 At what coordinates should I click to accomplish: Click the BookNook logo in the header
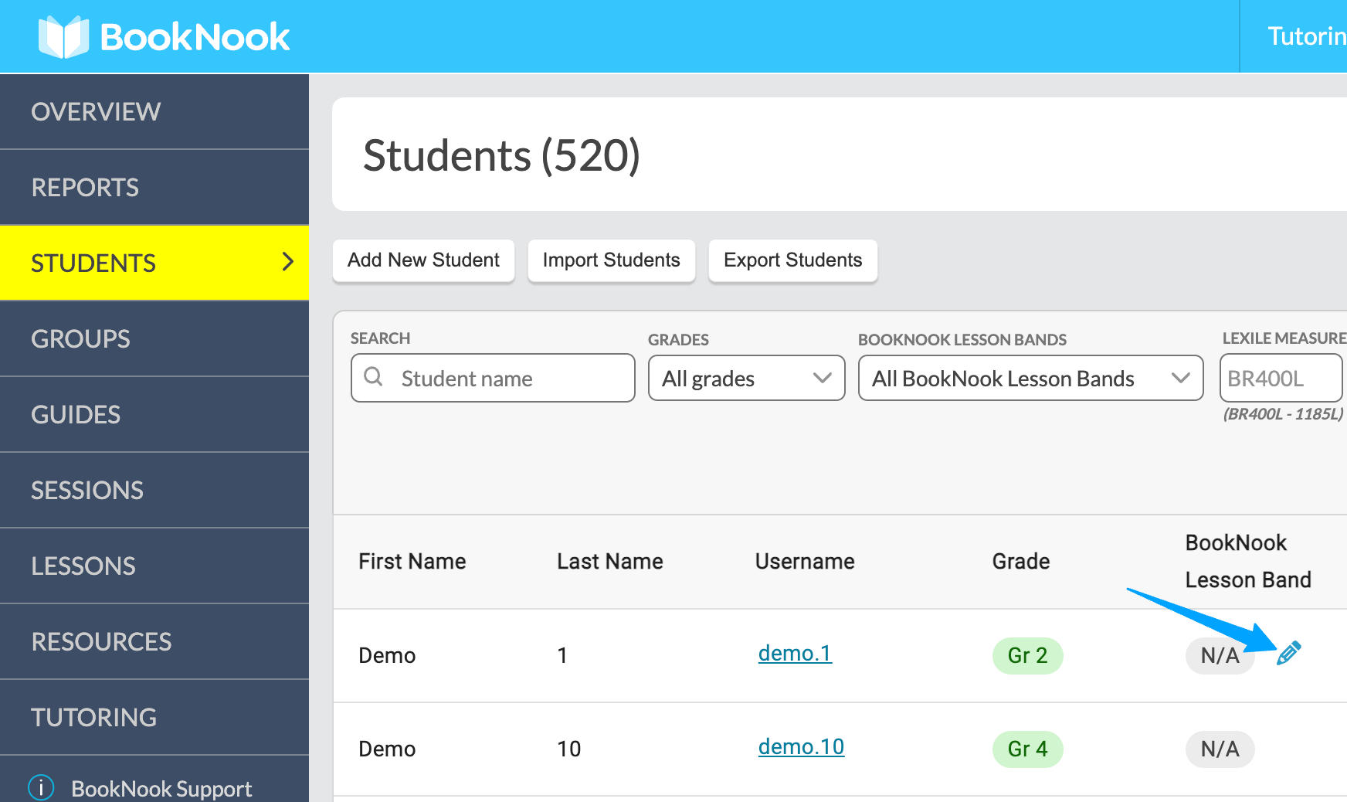tap(163, 36)
